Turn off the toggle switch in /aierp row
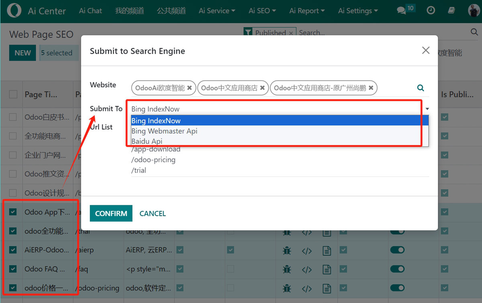Viewport: 482px width, 303px height. point(397,250)
